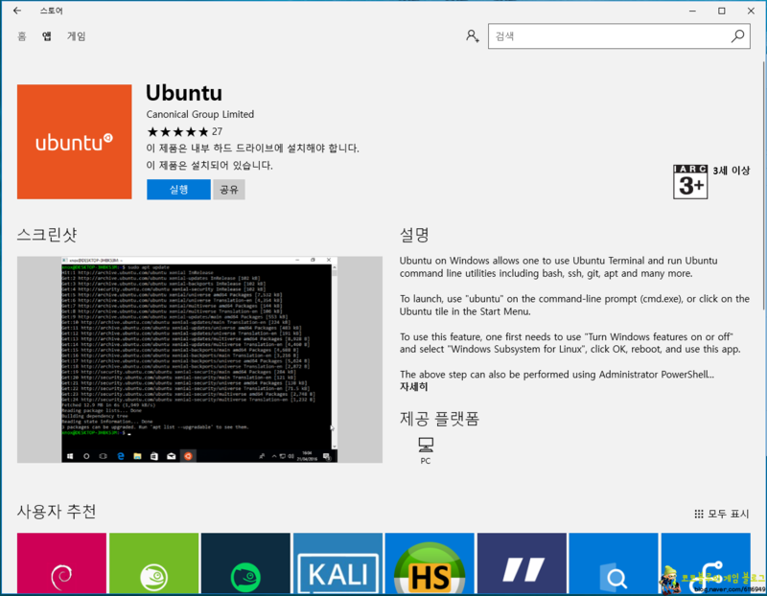Open the KALI app tile
Screen dimensions: 767x596
point(338,563)
